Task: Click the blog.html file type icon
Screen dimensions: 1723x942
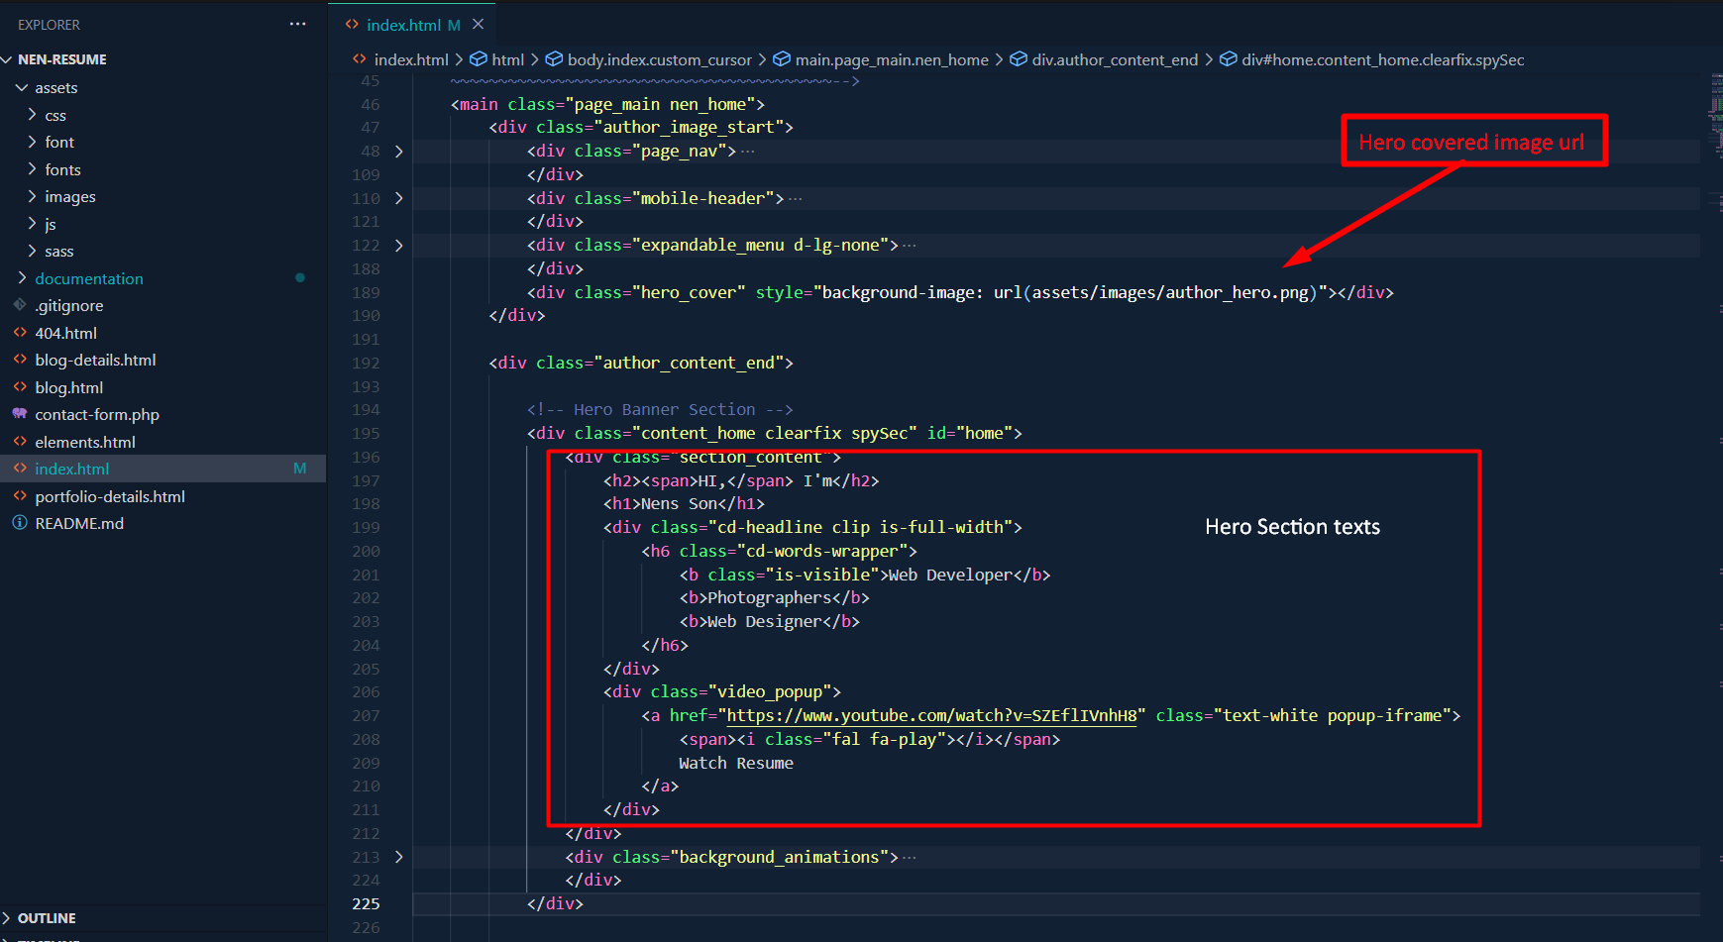Action: pyautogui.click(x=20, y=387)
